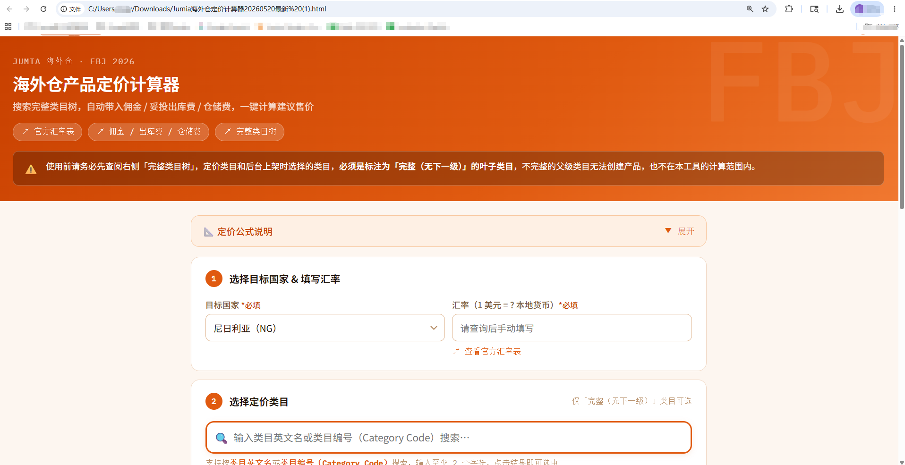Open 佣金 / 出库费 / 仓储费 link button
Screen dimensions: 905x465
[148, 132]
